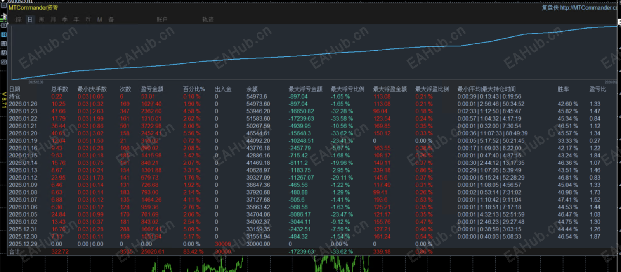The image size is (621, 272).
Task: Click the collapse minus icon beside MTCommander title
Action: tap(3, 6)
